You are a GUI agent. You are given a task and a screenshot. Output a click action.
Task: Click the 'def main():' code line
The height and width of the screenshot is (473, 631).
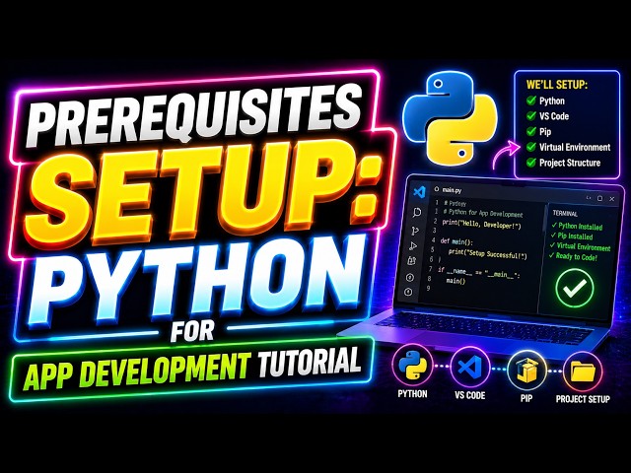click(456, 241)
